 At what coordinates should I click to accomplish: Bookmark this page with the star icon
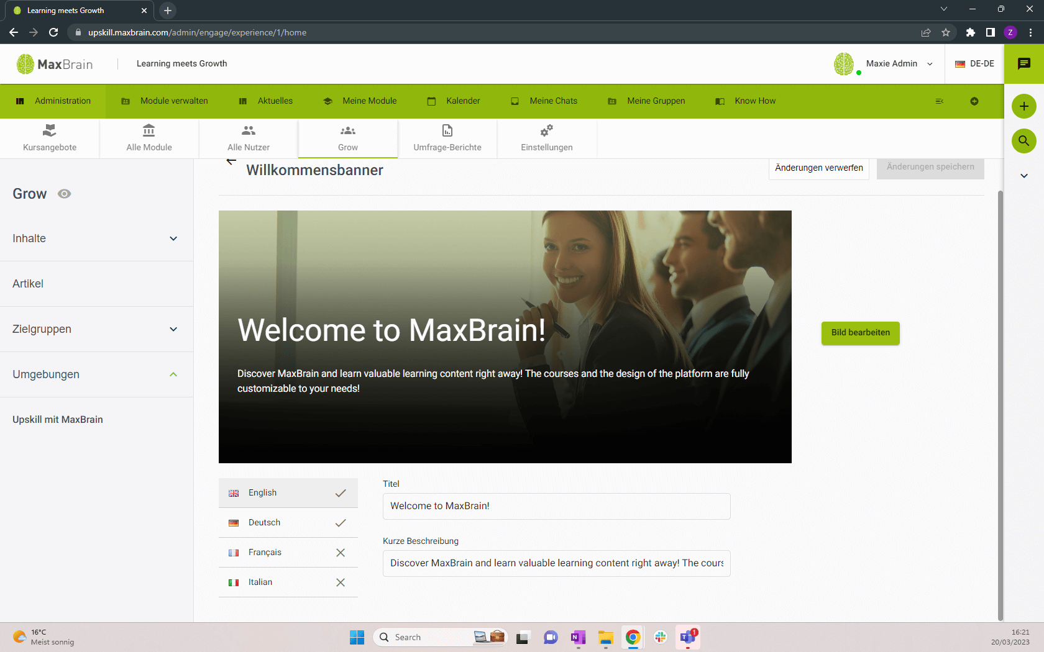(x=946, y=32)
